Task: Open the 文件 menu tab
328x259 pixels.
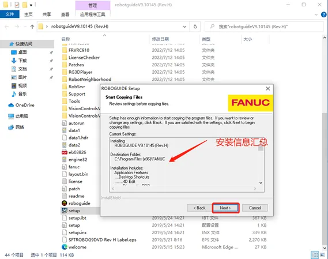Action: pos(10,14)
